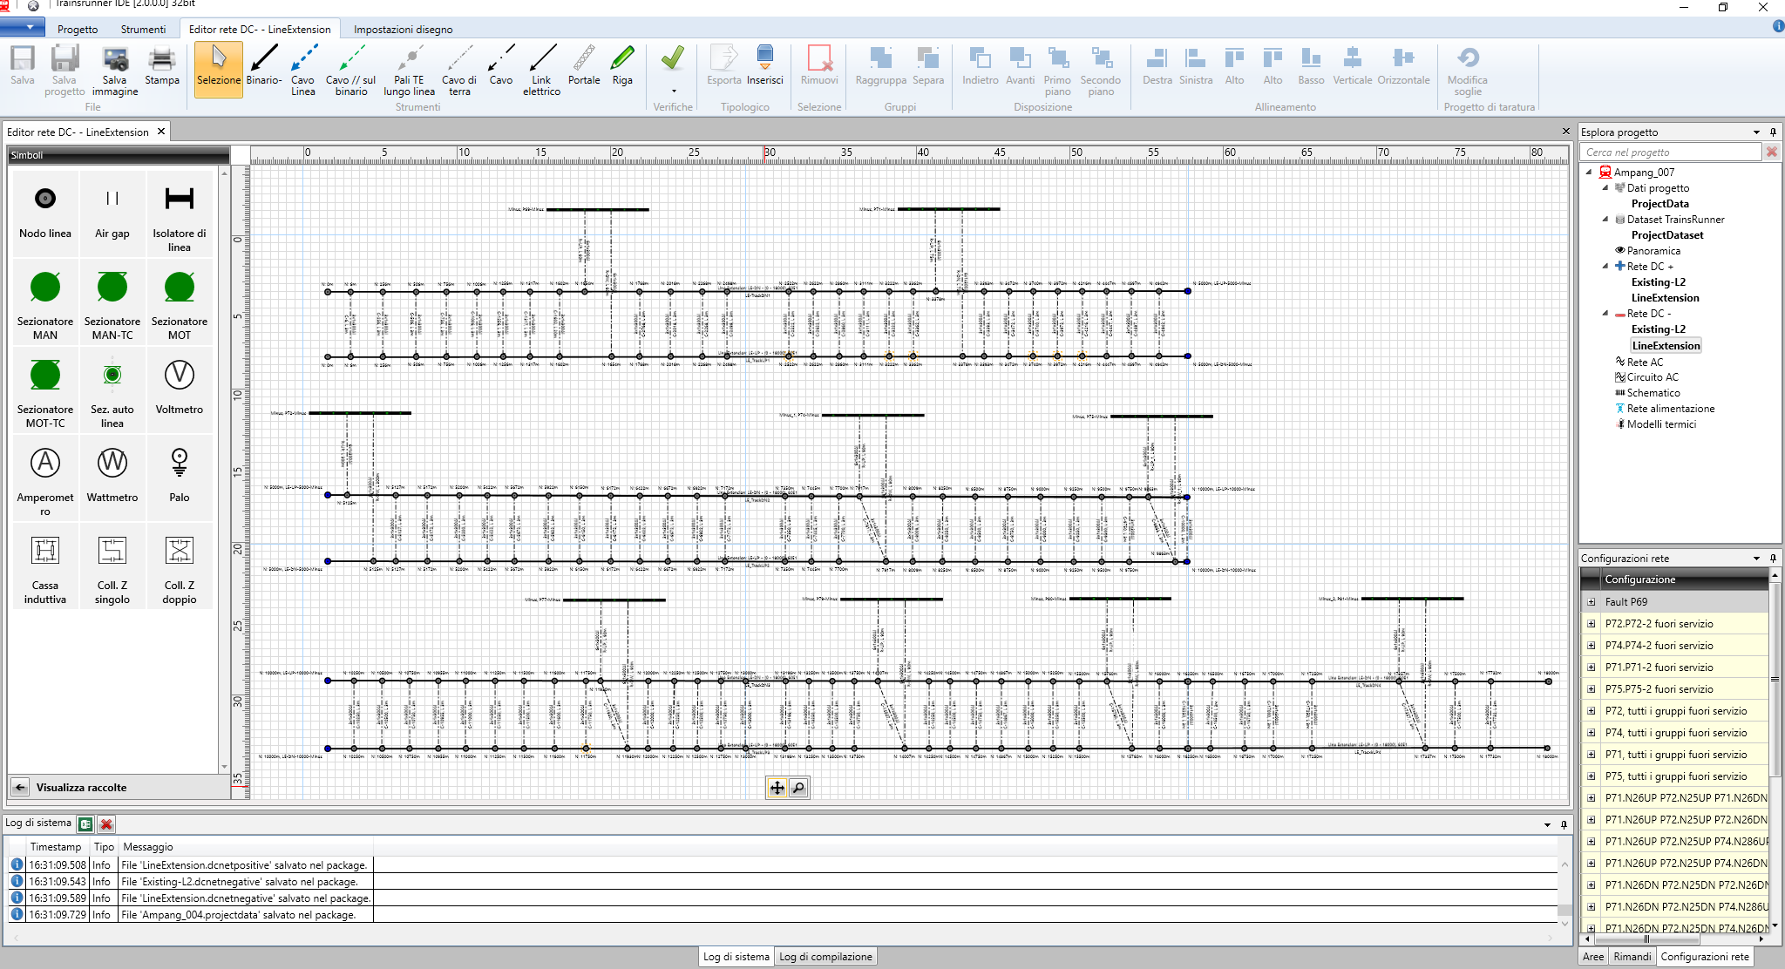Viewport: 1785px width, 969px height.
Task: Click Visualizza raccolte button
Action: click(x=80, y=787)
